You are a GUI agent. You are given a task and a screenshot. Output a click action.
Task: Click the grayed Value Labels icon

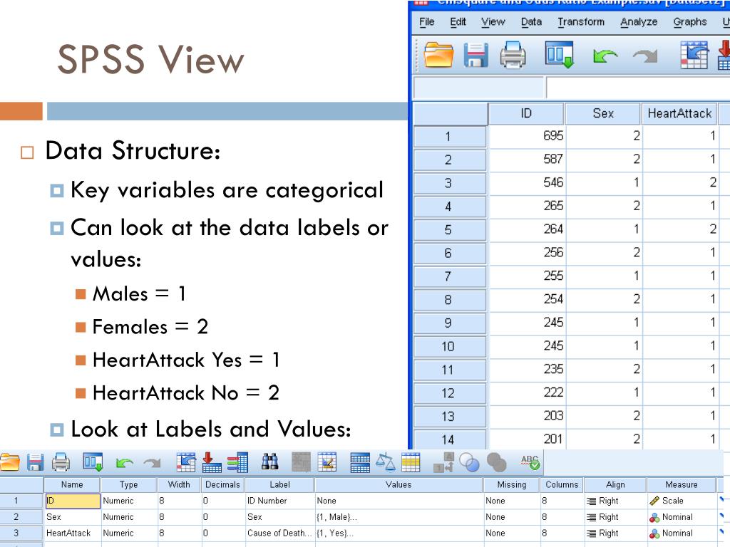[x=443, y=462]
